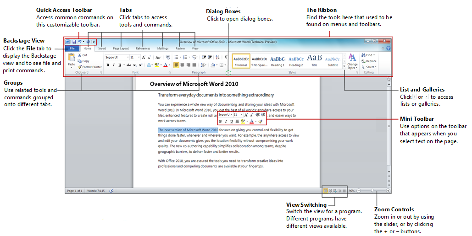Screen dimensions: 472x236
Task: Save the document from the Quick Access Toolbar
Action: (x=74, y=42)
